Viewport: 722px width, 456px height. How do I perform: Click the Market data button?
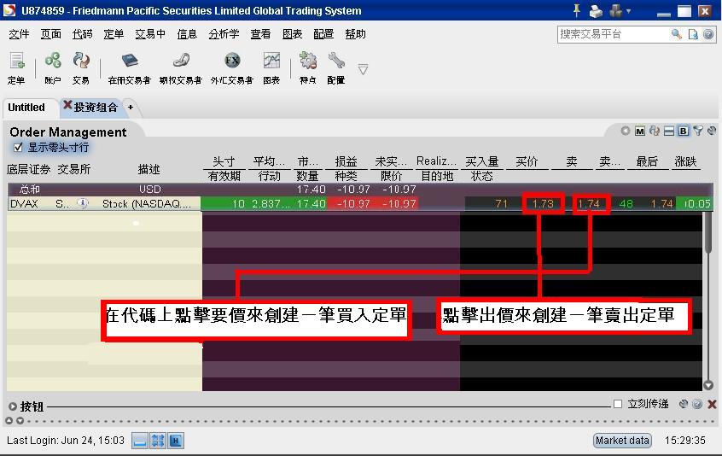[x=622, y=441]
